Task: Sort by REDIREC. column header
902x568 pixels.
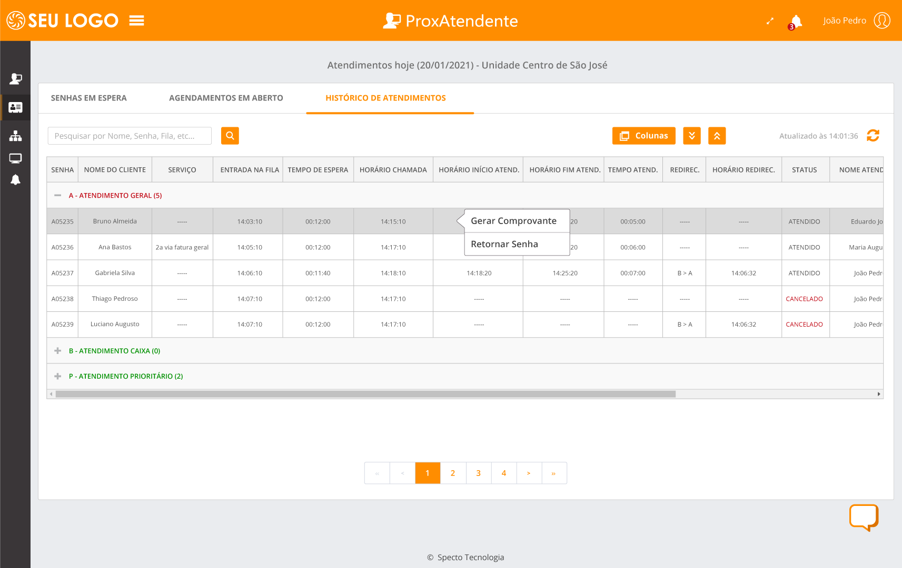Action: (x=685, y=170)
